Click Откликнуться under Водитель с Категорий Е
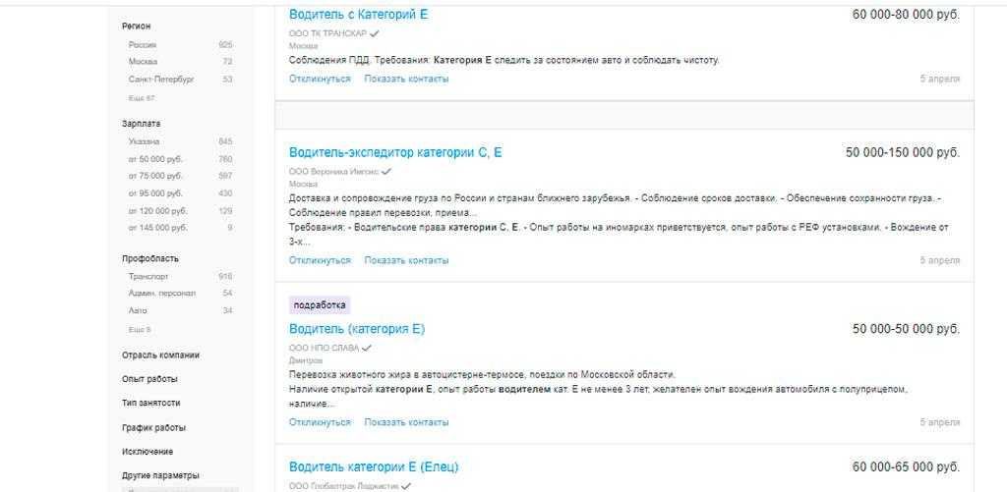This screenshot has height=492, width=1007. tap(320, 79)
